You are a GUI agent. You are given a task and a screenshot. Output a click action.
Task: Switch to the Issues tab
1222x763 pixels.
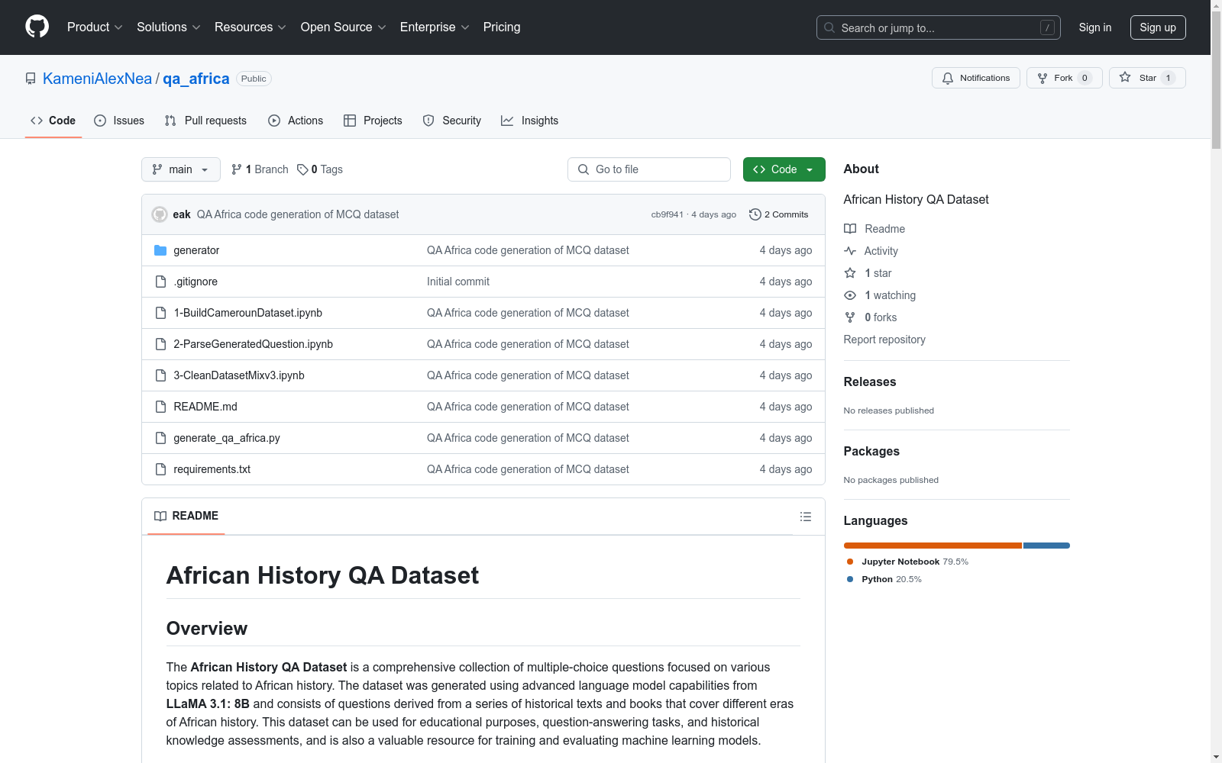[119, 121]
